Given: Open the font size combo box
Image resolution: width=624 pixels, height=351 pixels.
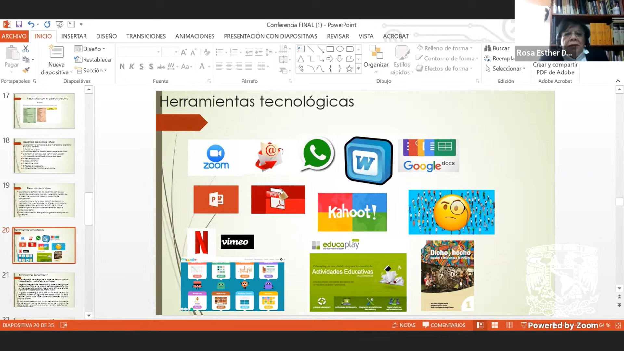Looking at the screenshot, I should coord(170,52).
